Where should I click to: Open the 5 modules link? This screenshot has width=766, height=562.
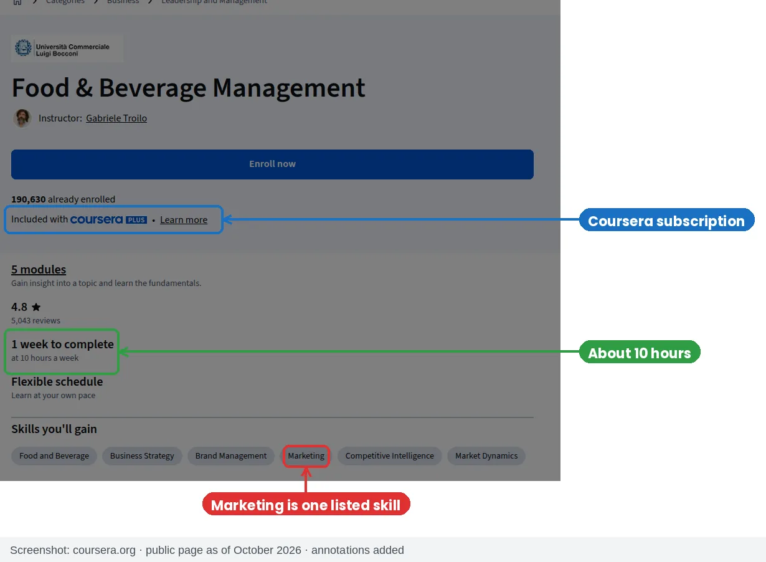click(x=39, y=269)
